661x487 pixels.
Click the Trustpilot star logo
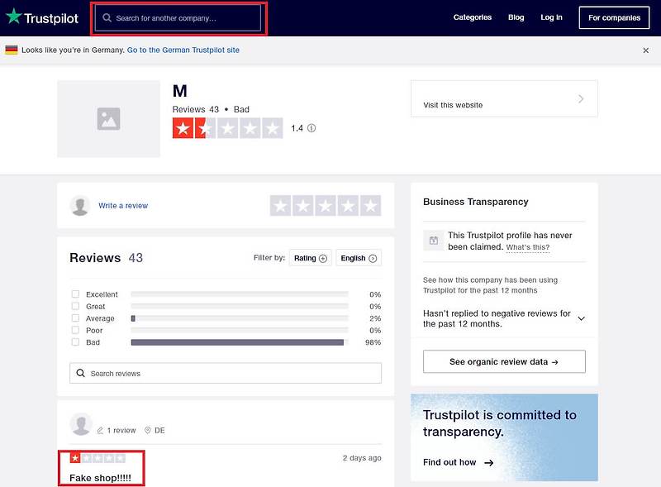point(13,16)
